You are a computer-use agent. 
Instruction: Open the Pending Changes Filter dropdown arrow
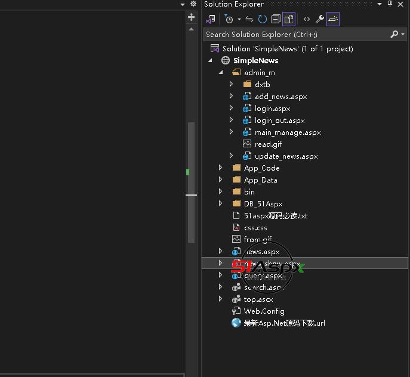pos(239,19)
